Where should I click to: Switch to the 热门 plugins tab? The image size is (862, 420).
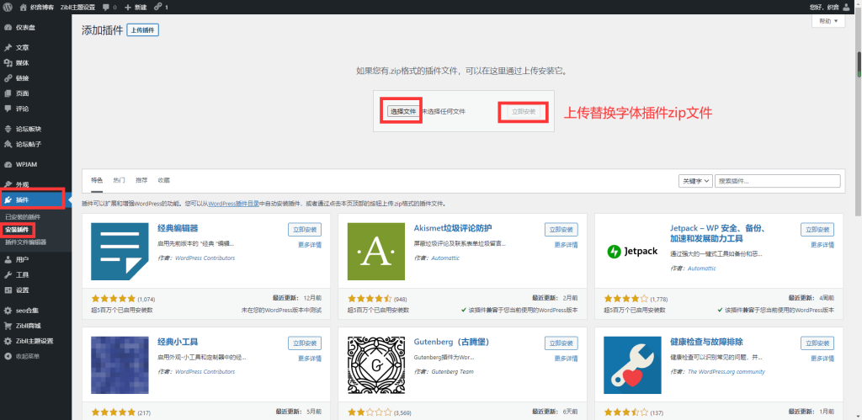click(119, 180)
